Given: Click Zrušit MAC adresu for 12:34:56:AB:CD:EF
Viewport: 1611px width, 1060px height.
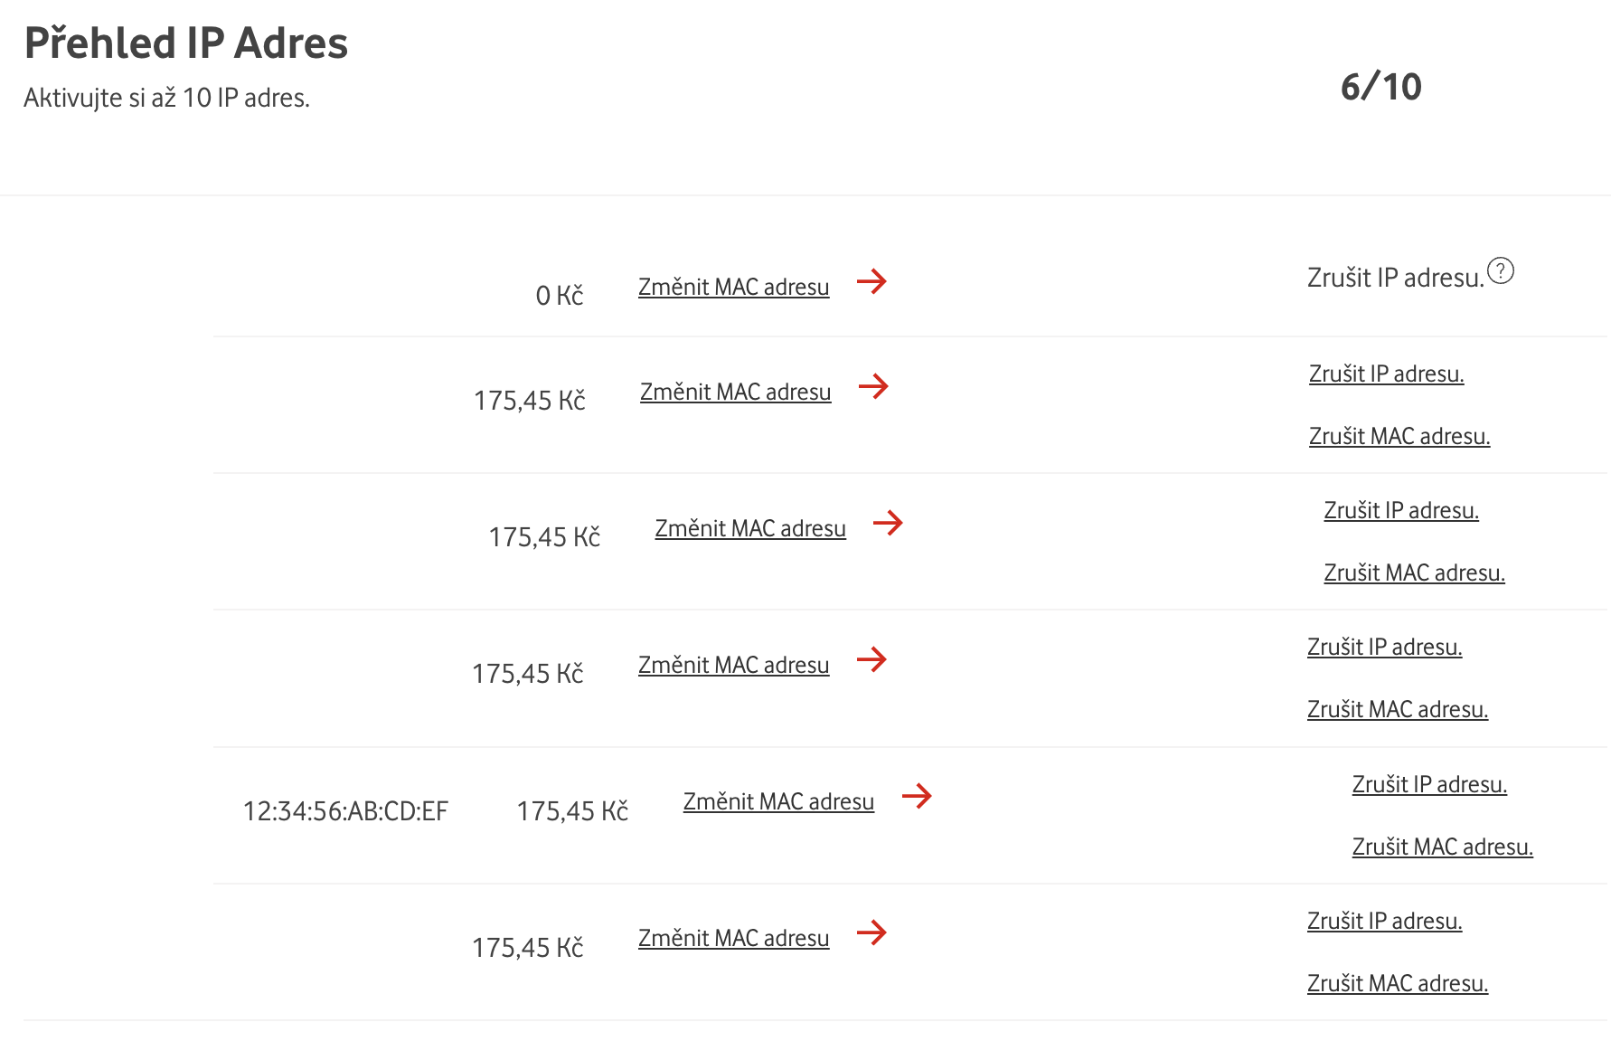Looking at the screenshot, I should (1442, 847).
